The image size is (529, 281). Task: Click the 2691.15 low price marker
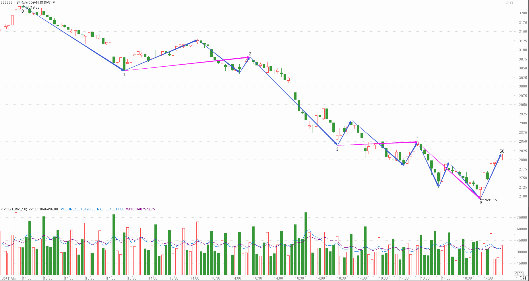point(490,200)
